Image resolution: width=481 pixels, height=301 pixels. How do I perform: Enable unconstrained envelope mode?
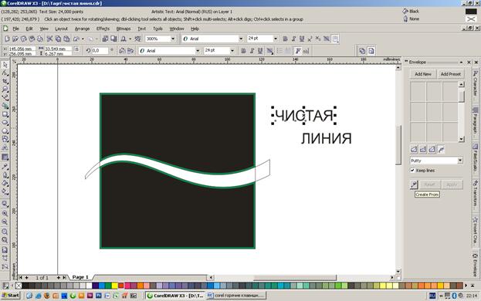coord(441,149)
